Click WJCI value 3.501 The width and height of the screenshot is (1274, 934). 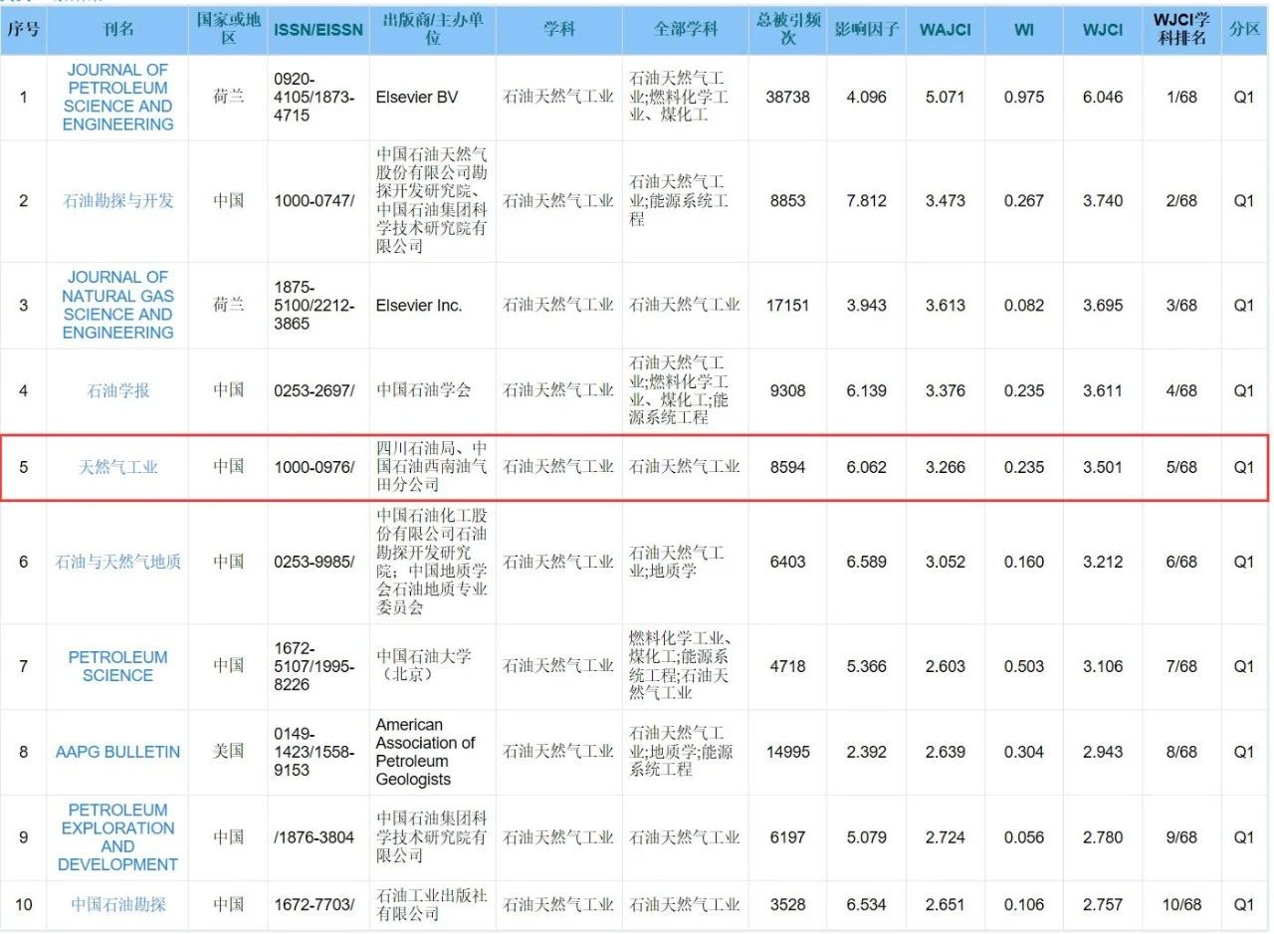[x=1103, y=467]
